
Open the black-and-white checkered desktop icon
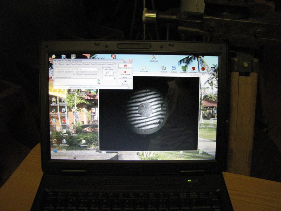point(164,69)
